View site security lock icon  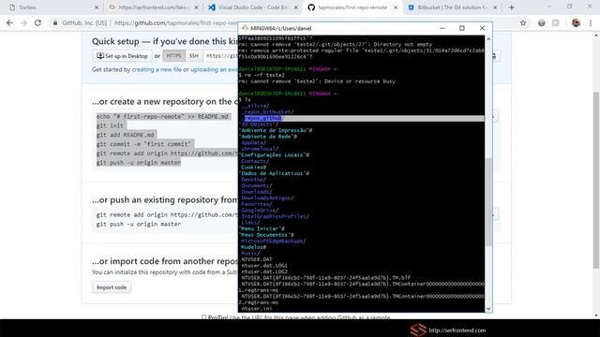(55, 22)
